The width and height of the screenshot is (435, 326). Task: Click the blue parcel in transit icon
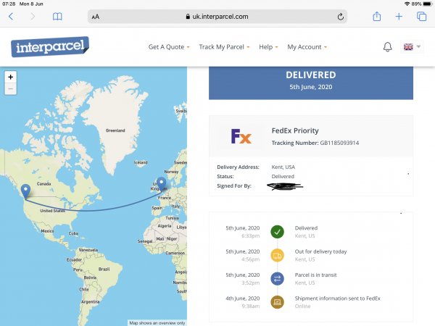tap(277, 279)
